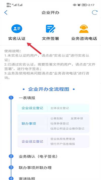
Task: Tap the 业务咨询电话 text label
Action: [x=84, y=38]
